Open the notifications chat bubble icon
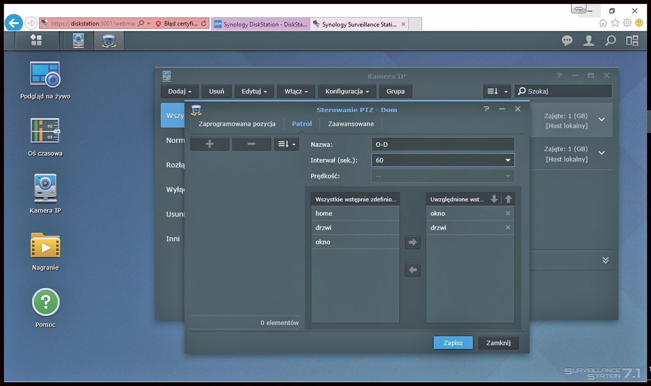Image resolution: width=651 pixels, height=386 pixels. click(x=567, y=41)
